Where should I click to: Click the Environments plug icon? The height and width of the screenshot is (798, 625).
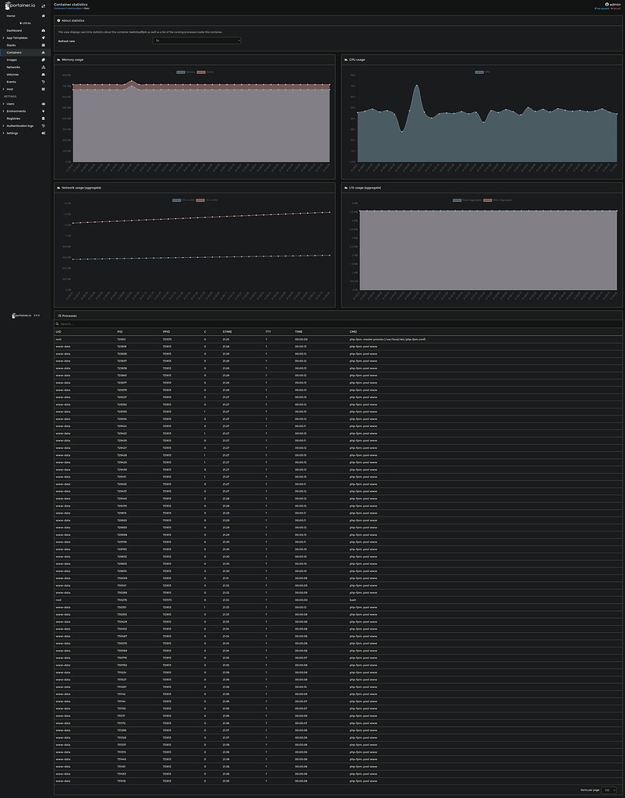point(44,111)
